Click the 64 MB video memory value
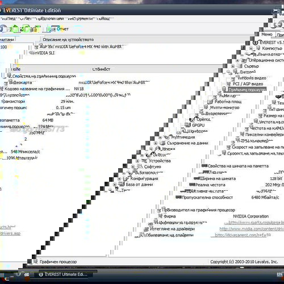Viewport: 284px width, 284px height. (48, 120)
